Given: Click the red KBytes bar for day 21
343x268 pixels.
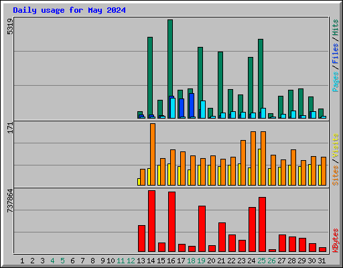Looking at the screenshot, I should click(222, 237).
